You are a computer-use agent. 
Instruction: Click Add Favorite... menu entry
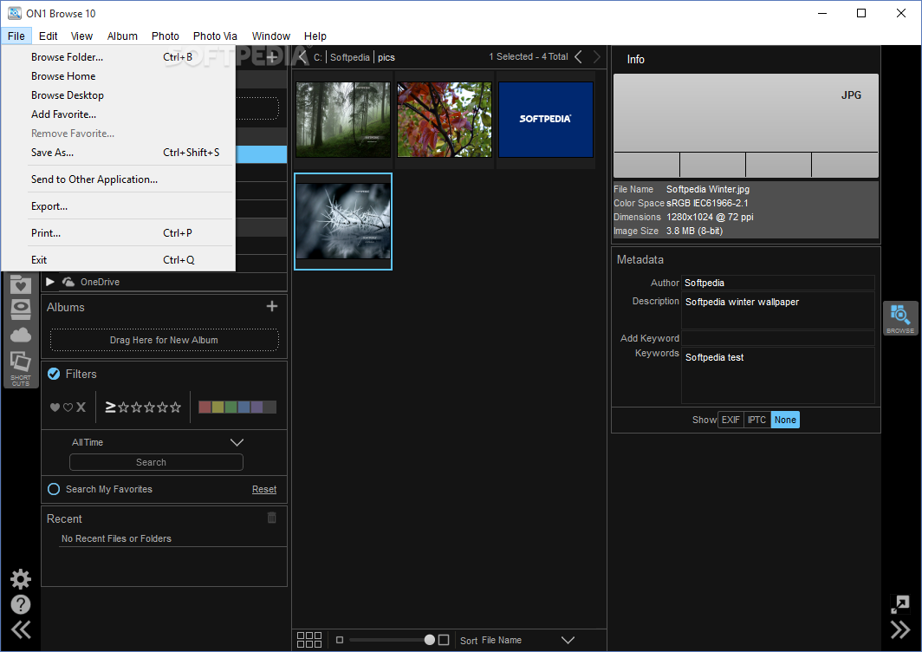click(119, 114)
